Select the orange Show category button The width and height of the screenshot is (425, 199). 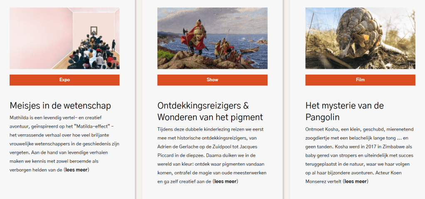(x=212, y=80)
